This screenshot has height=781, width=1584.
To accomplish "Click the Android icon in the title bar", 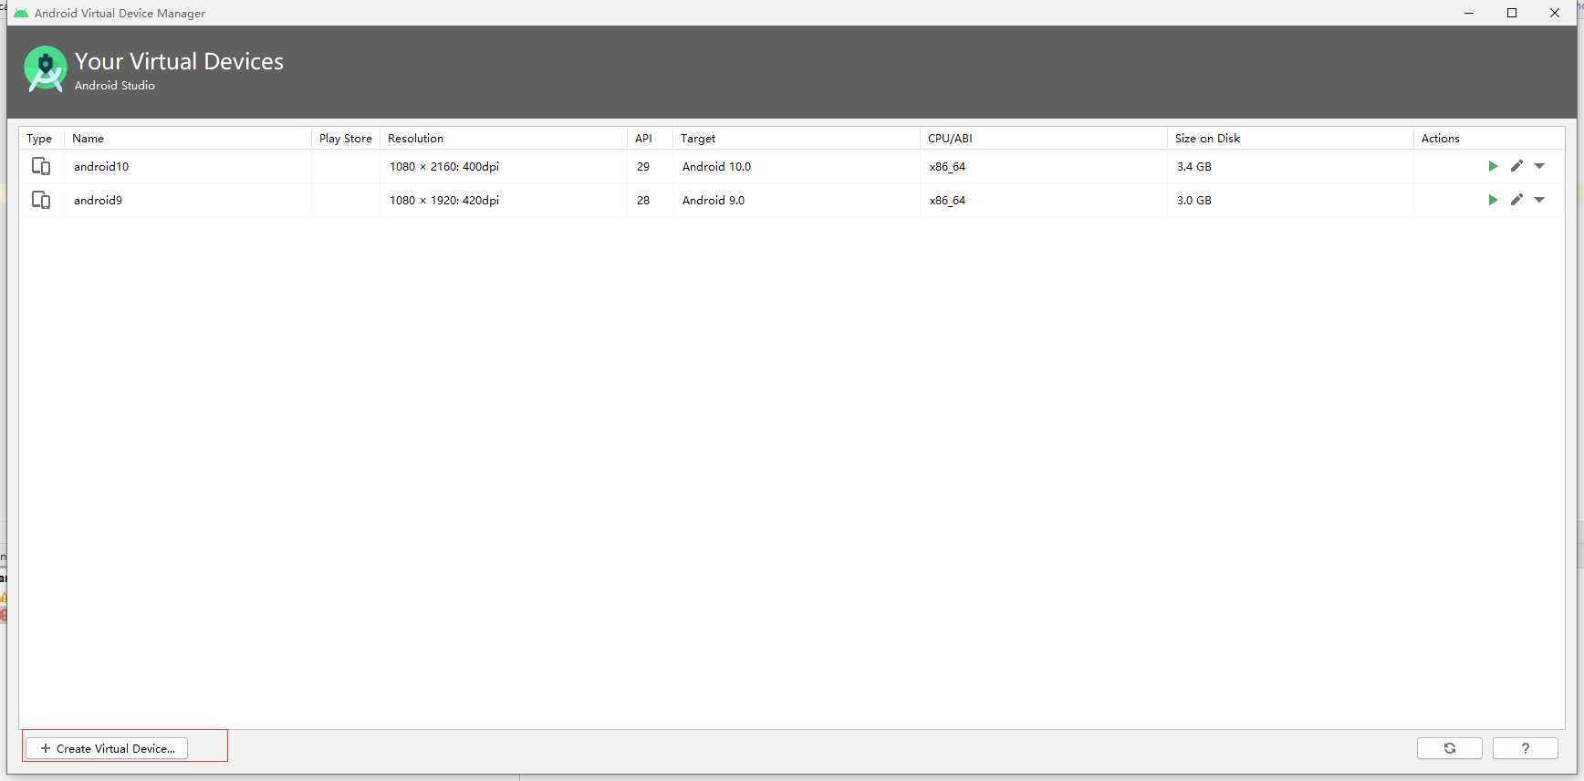I will [x=21, y=13].
